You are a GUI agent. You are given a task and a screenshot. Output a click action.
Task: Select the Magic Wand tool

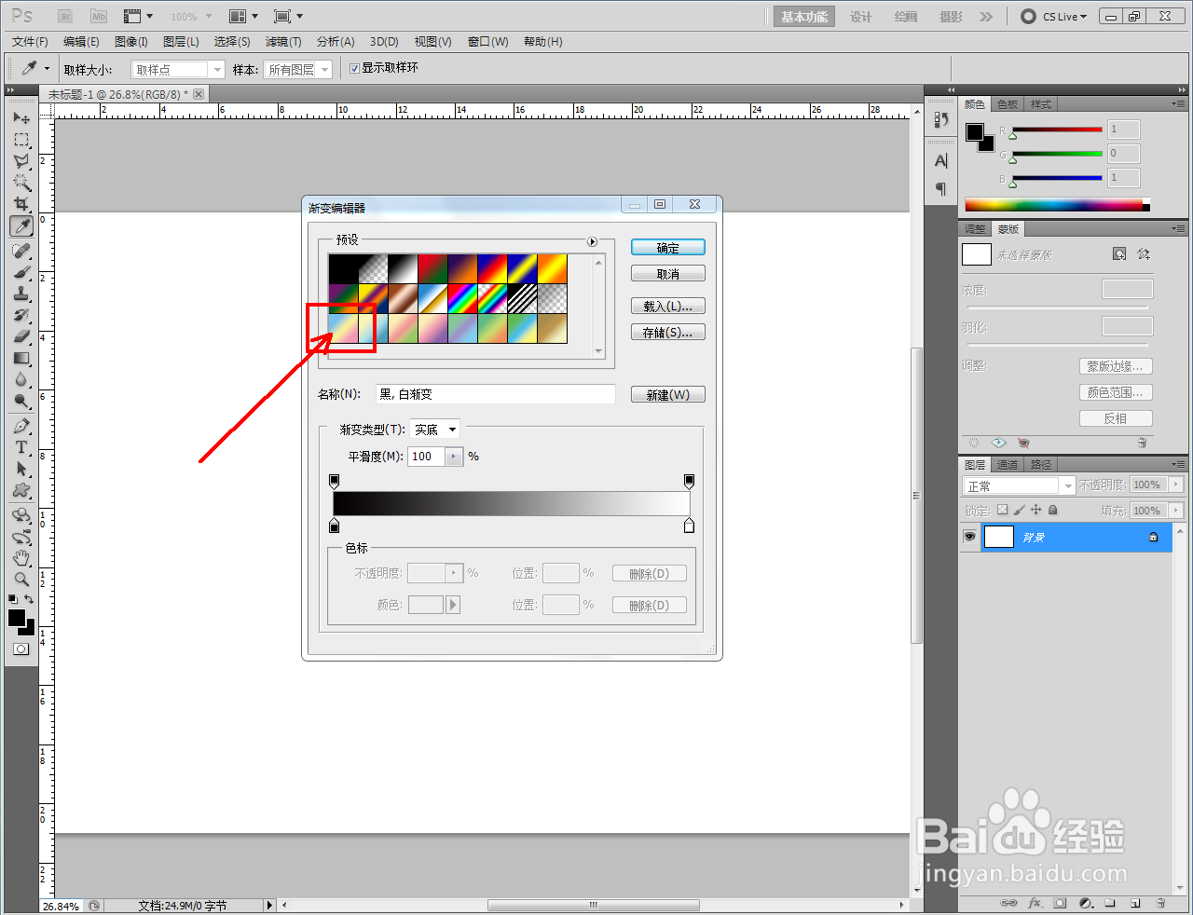tap(21, 183)
